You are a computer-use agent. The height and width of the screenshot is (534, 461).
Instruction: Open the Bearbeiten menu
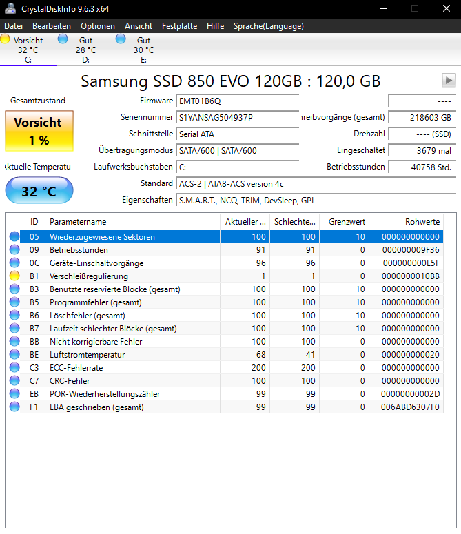pyautogui.click(x=52, y=26)
